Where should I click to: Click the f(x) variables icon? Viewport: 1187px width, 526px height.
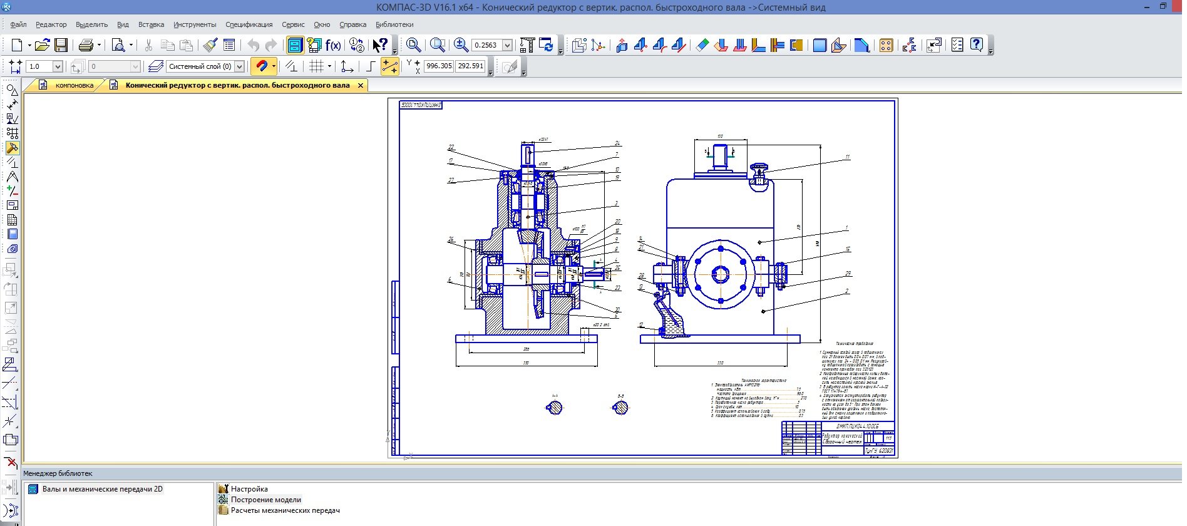click(x=333, y=45)
